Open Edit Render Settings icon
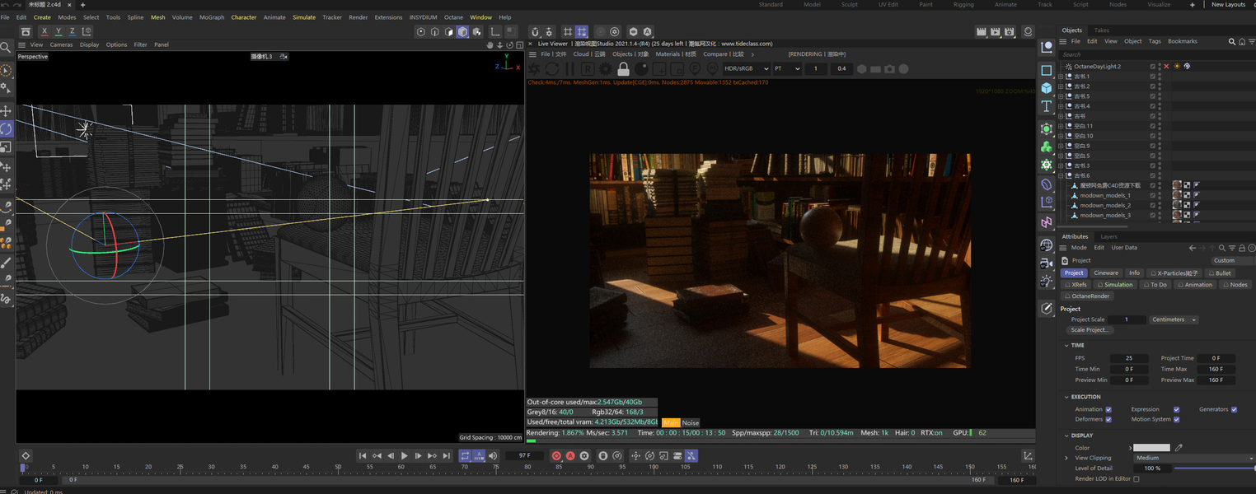 point(1010,31)
